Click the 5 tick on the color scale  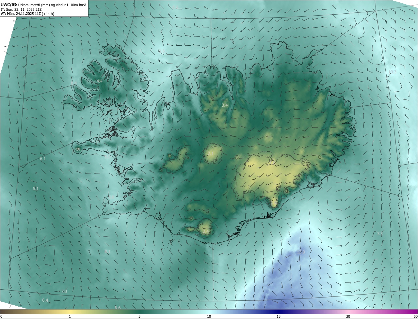139,317
